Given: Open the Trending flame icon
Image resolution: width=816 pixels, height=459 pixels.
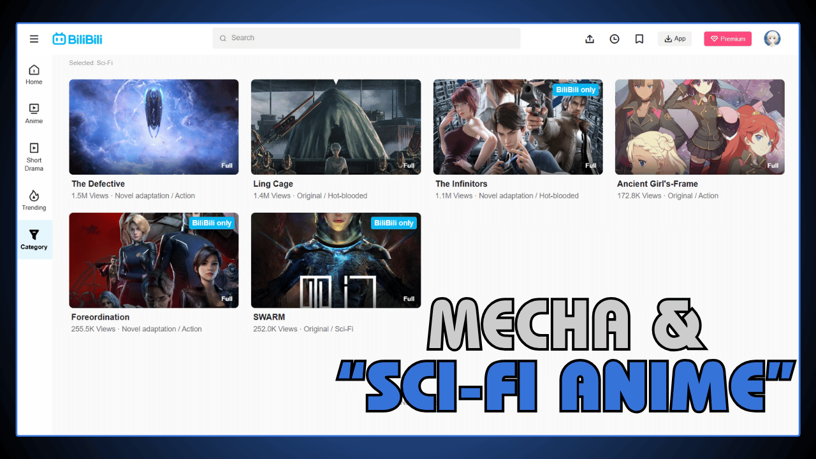Looking at the screenshot, I should pyautogui.click(x=33, y=198).
